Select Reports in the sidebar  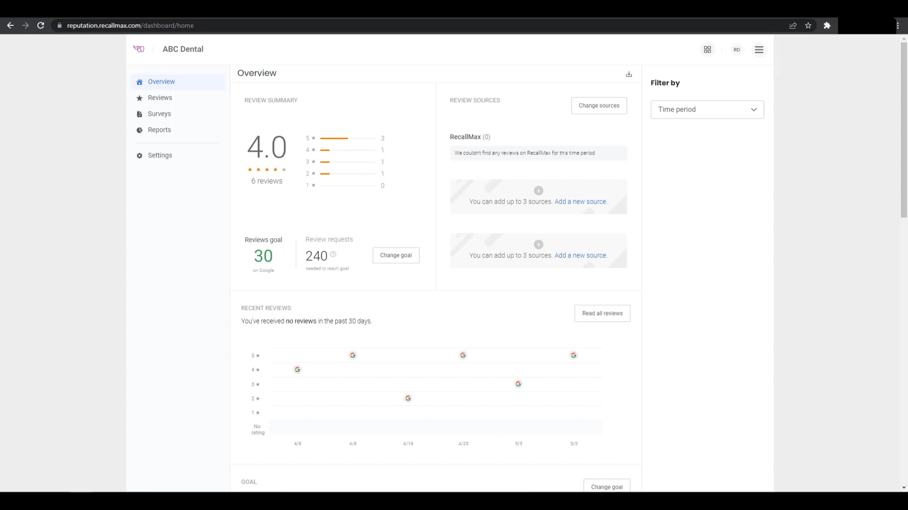click(x=159, y=130)
